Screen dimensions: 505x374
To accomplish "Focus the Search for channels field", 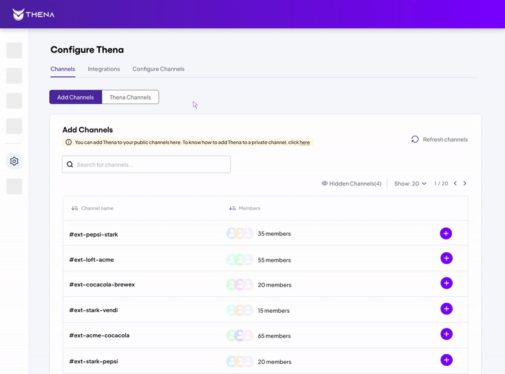I will (146, 165).
